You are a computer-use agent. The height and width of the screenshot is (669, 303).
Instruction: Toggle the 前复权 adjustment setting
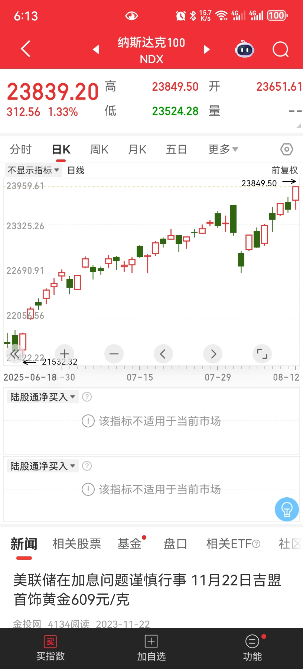[284, 170]
